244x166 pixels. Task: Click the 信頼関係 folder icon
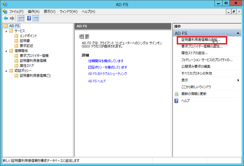[11, 51]
